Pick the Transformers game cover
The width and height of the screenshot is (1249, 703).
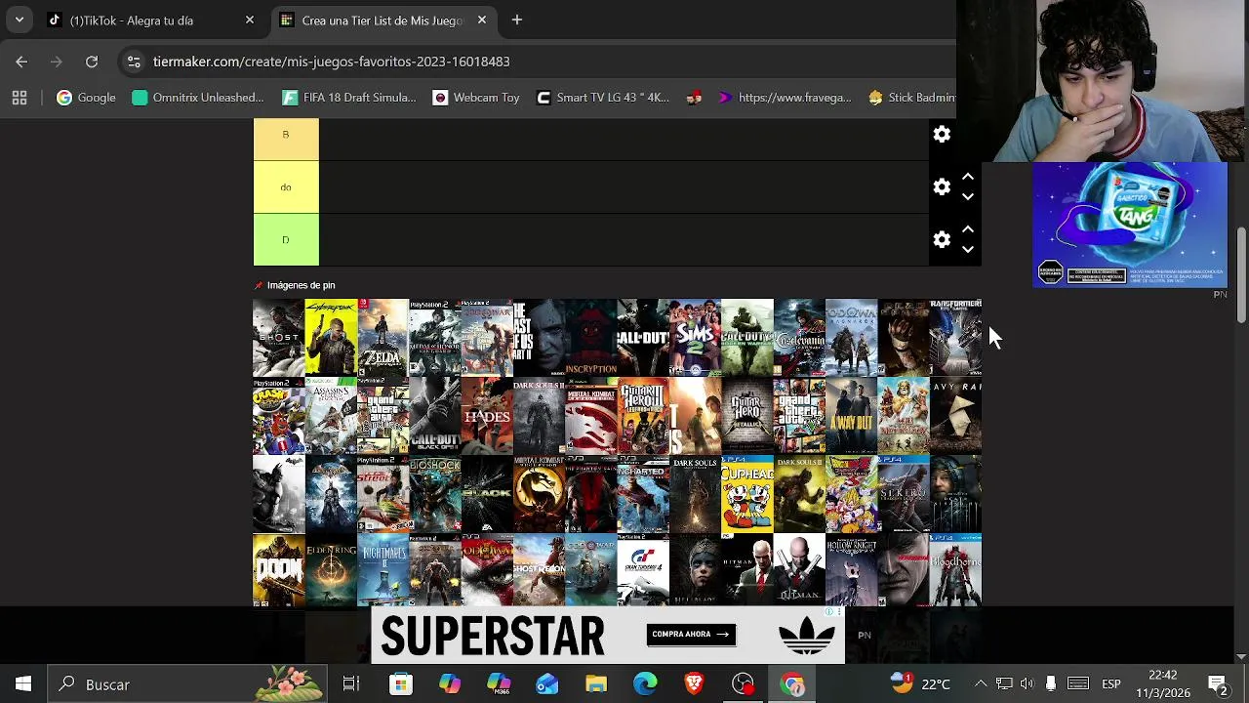point(955,338)
